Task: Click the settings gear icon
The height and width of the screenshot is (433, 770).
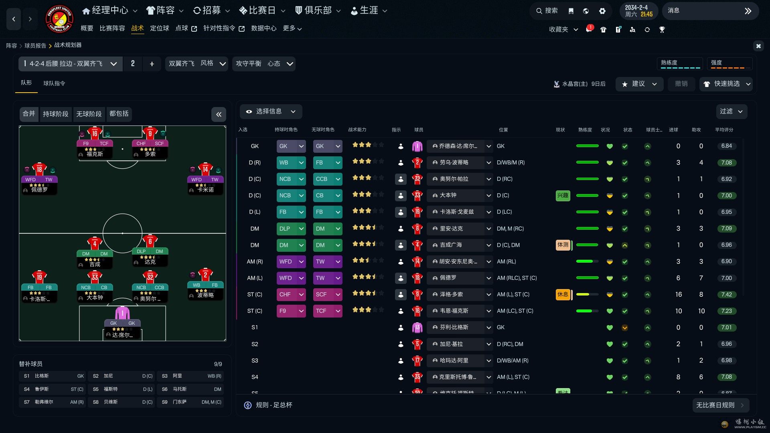Action: pos(602,11)
